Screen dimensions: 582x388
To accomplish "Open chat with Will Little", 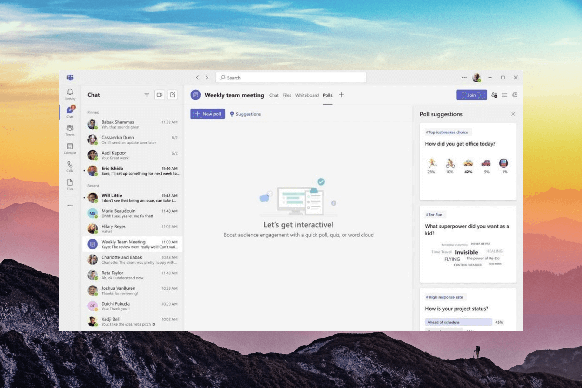I will pos(132,198).
